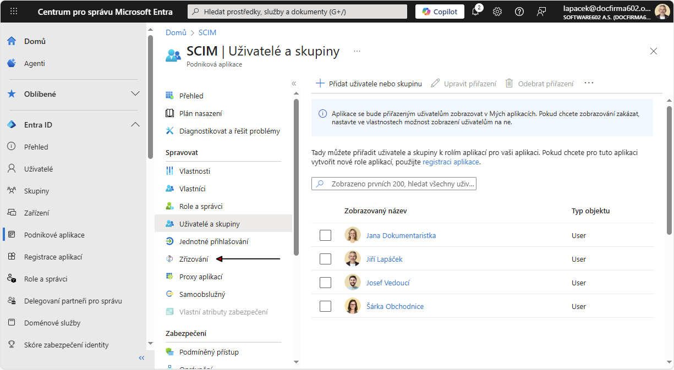Image resolution: width=674 pixels, height=370 pixels.
Task: Click the Zařízení devices icon
Action: 12,213
